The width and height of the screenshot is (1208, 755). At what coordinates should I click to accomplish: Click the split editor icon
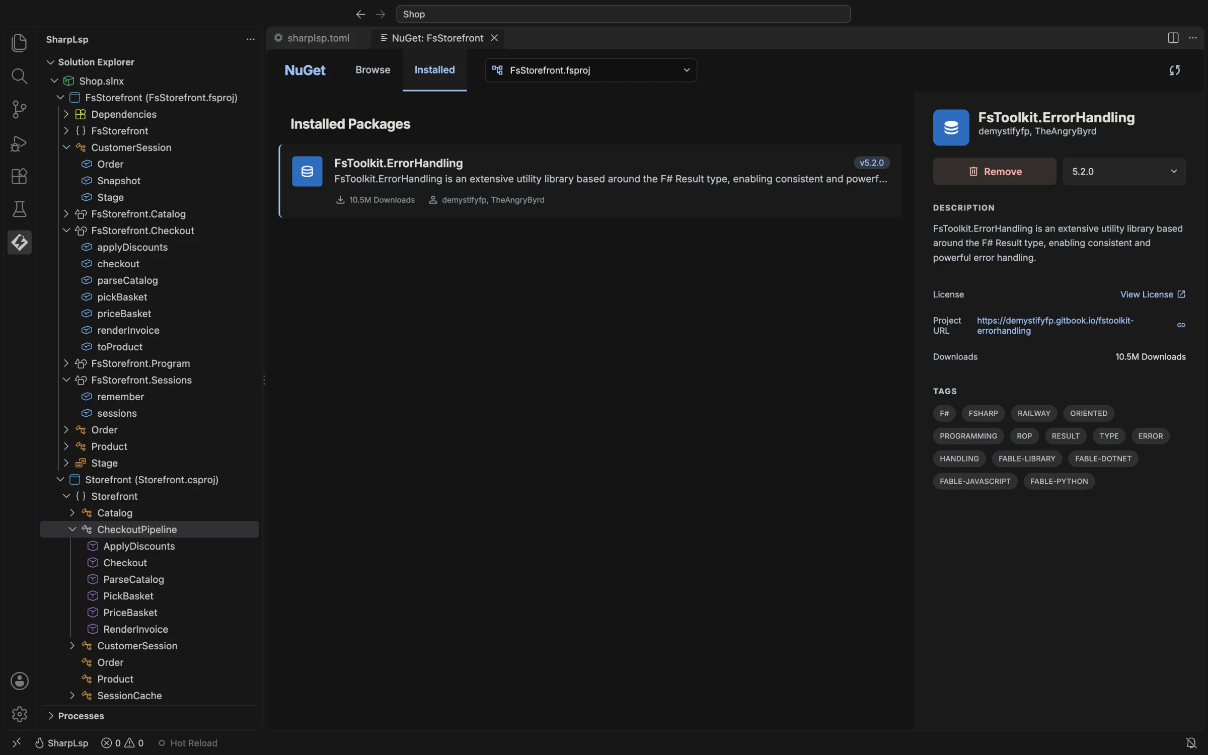click(1173, 38)
